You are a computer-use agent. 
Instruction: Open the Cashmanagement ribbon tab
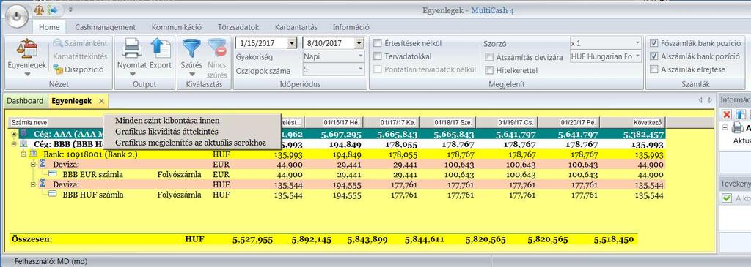point(106,27)
